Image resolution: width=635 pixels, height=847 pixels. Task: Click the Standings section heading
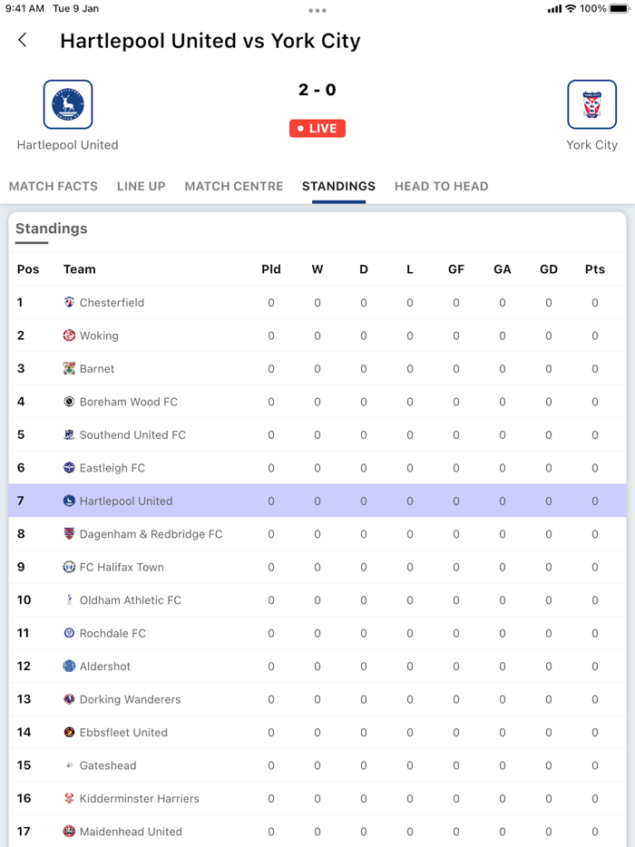click(51, 229)
